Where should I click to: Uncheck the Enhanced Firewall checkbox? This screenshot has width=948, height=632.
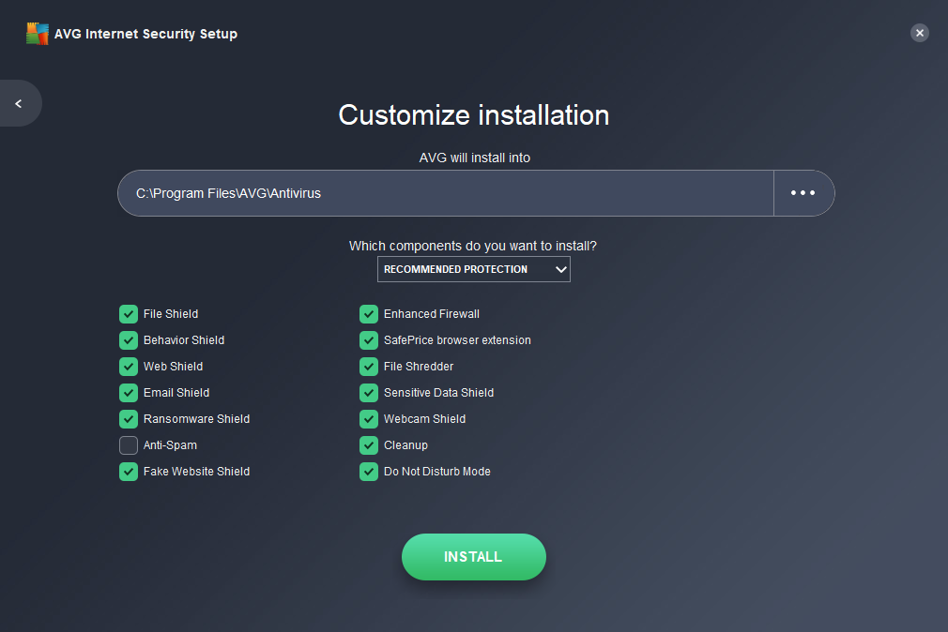(369, 314)
